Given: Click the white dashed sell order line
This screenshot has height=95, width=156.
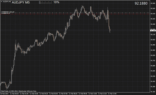Looking at the screenshot, I should pyautogui.click(x=80, y=13).
